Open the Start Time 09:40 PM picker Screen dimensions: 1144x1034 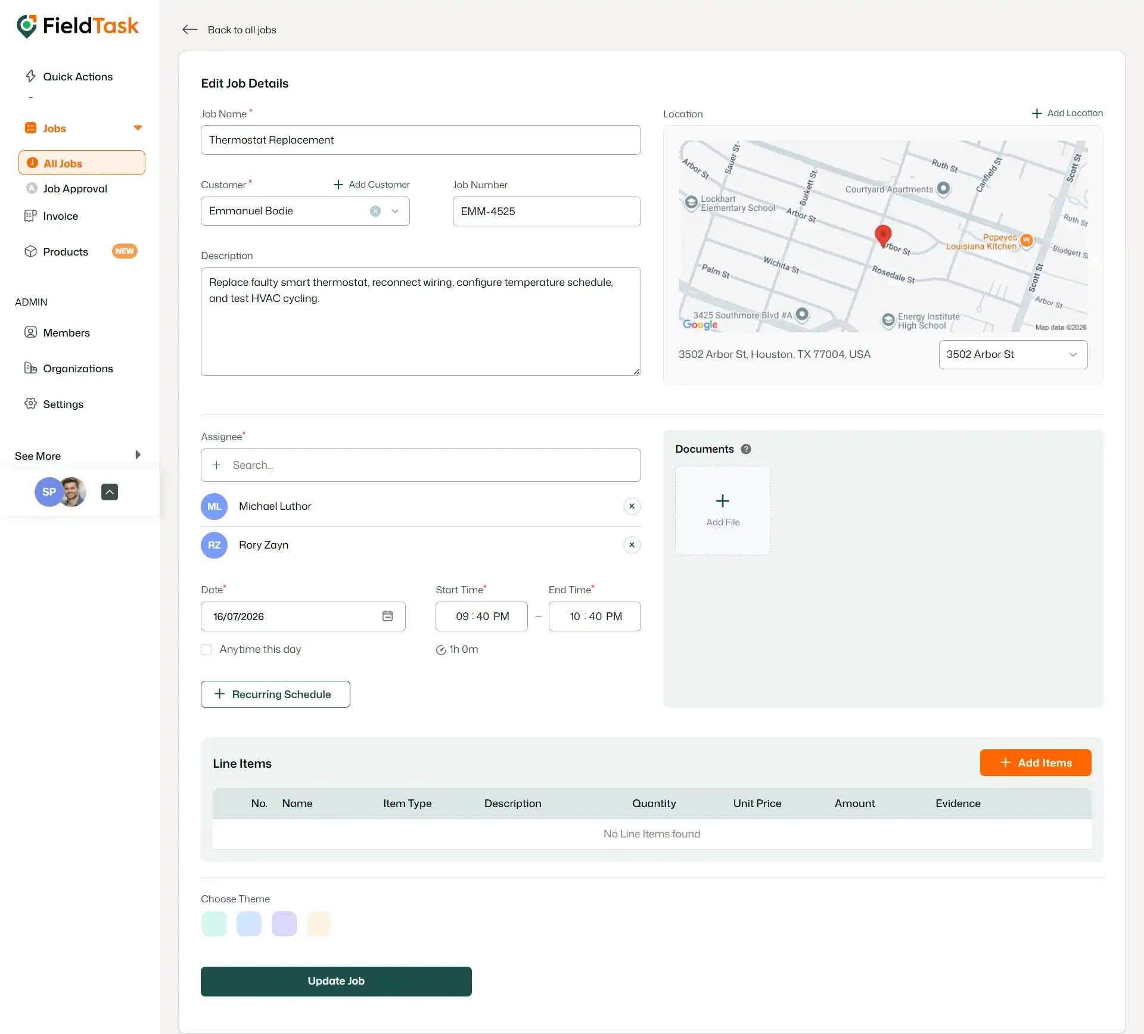point(481,616)
